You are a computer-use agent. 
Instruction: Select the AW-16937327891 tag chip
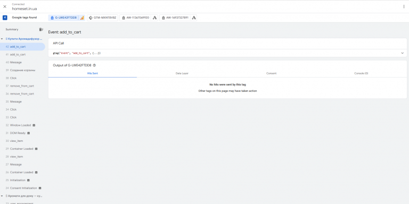[175, 18]
